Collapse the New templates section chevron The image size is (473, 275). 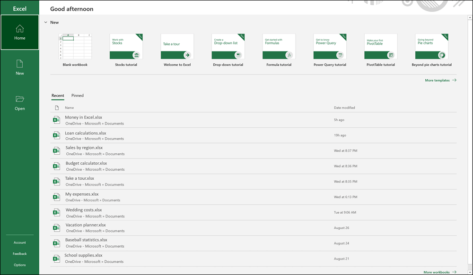tap(45, 22)
